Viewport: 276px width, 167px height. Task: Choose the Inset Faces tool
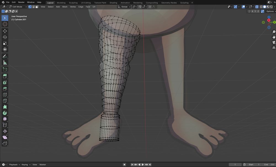[x=5, y=82]
